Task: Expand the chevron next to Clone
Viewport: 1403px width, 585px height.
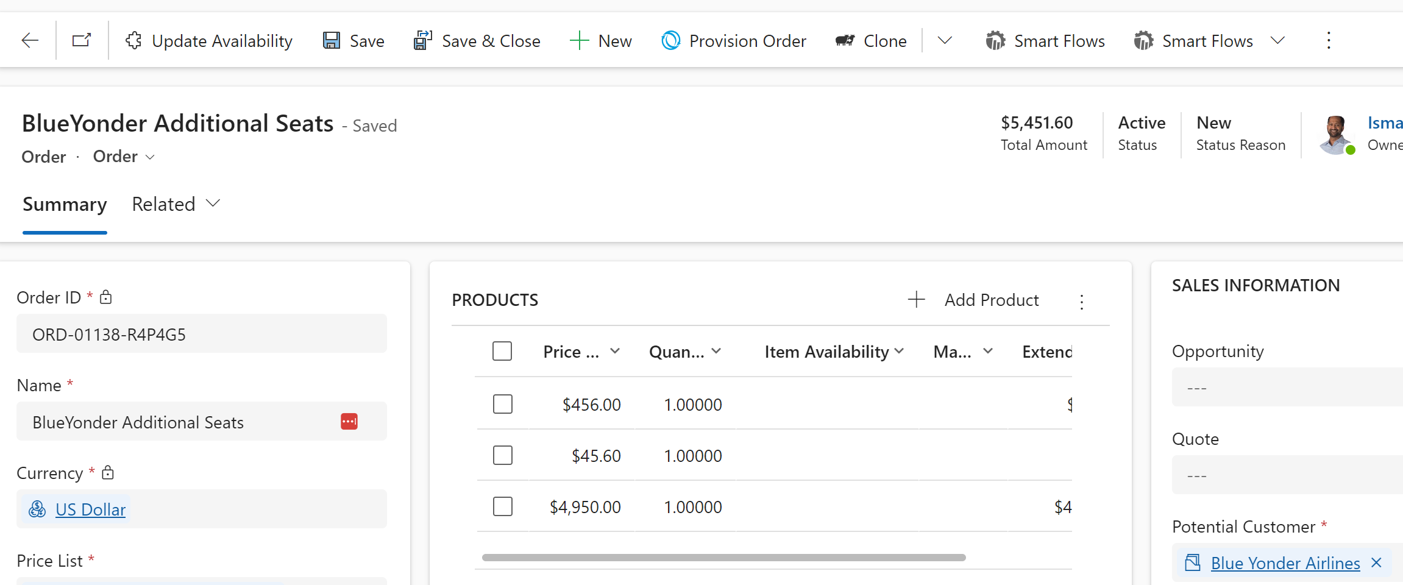Action: [945, 41]
